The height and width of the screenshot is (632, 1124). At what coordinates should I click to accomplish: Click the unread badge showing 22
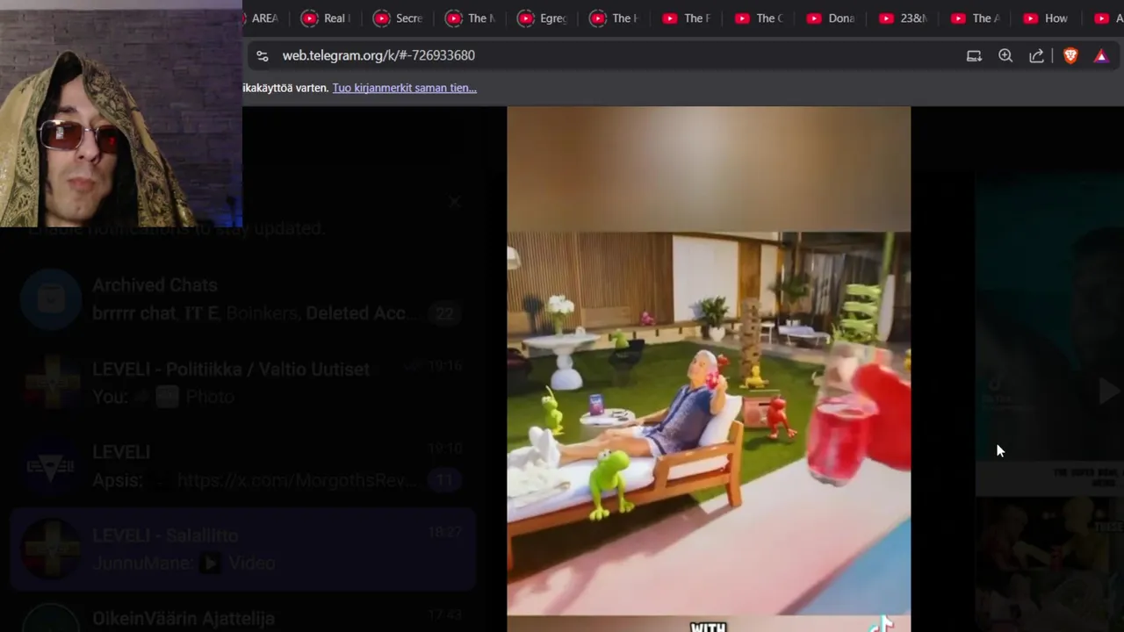coord(444,313)
